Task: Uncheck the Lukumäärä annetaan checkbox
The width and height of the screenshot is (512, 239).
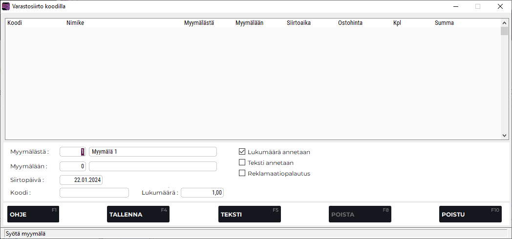Action: (x=242, y=152)
